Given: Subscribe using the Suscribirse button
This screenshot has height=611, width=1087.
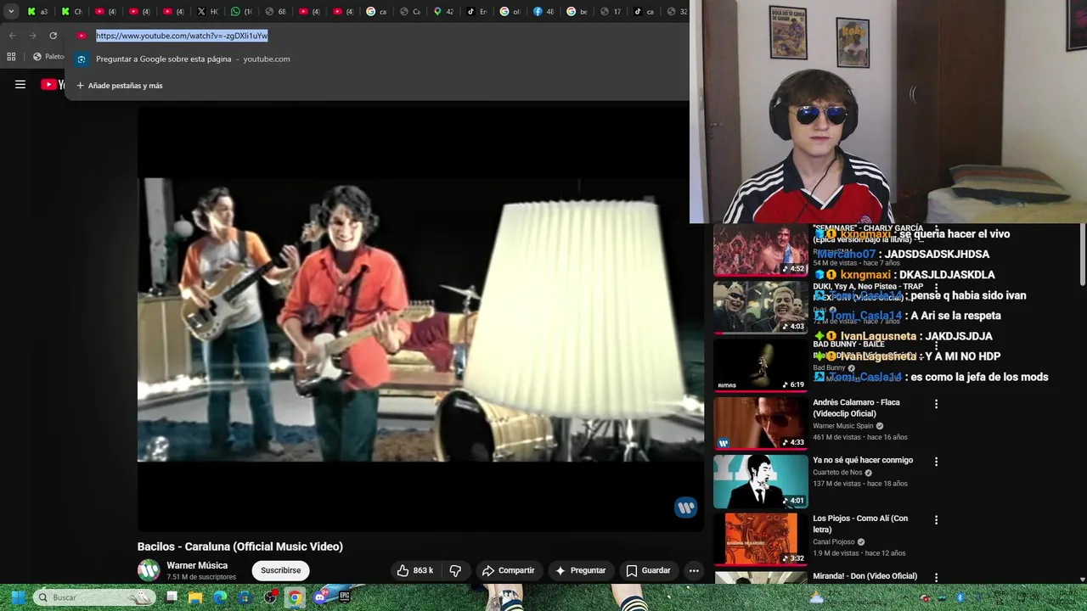Looking at the screenshot, I should tap(281, 570).
